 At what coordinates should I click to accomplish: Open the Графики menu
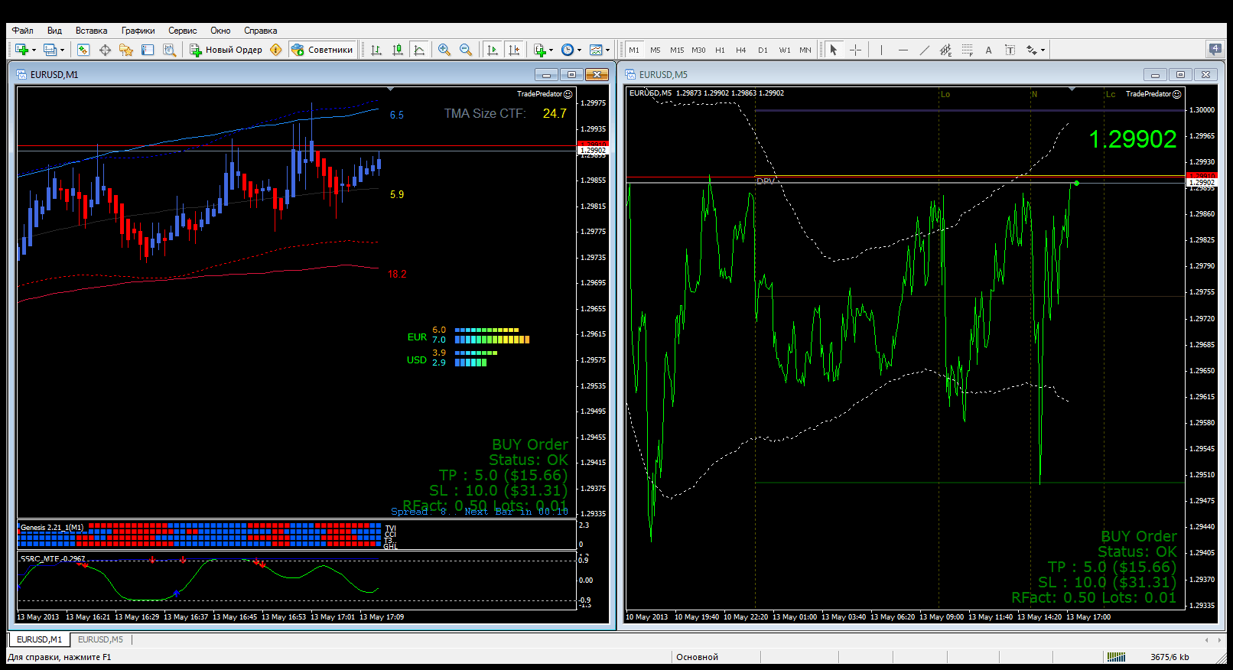click(138, 31)
